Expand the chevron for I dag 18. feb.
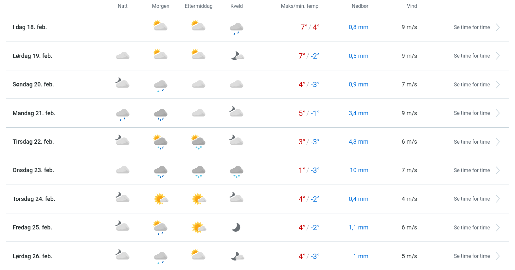The height and width of the screenshot is (270, 515). pos(498,27)
